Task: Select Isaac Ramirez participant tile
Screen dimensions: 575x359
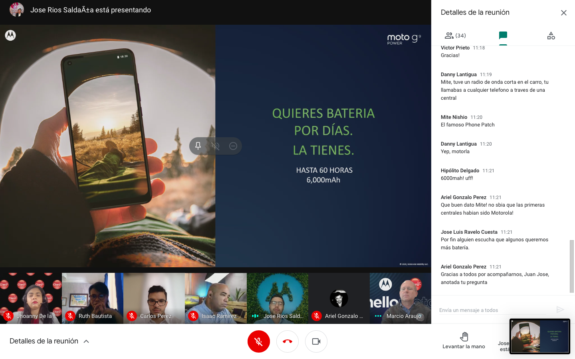Action: coord(216,298)
